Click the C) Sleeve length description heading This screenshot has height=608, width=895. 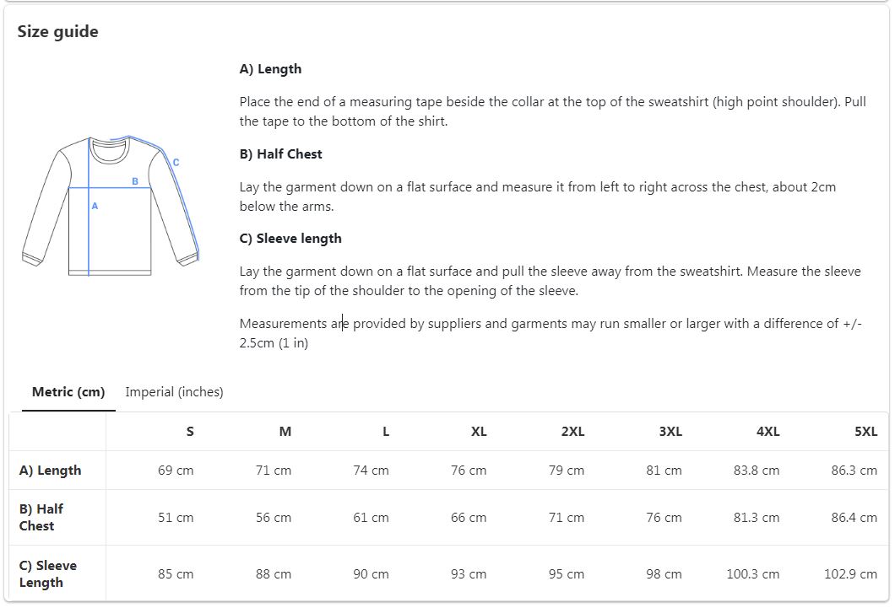pos(290,238)
